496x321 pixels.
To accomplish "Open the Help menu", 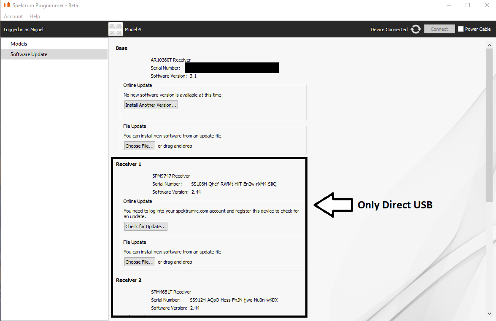I will (35, 16).
